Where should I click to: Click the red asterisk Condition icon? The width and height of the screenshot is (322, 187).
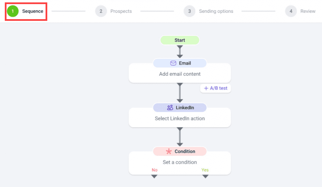[x=169, y=151]
